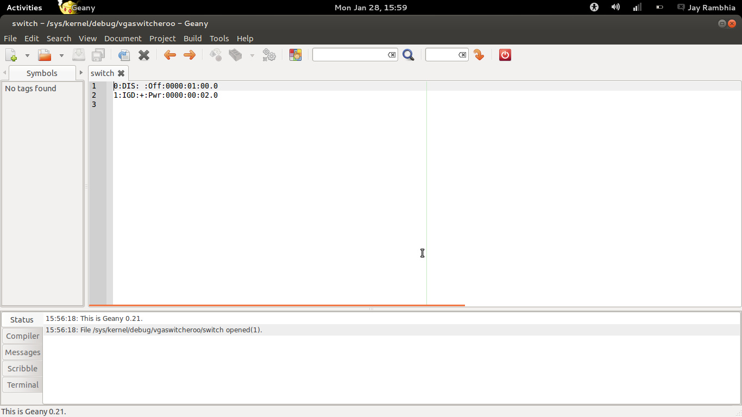Viewport: 742px width, 417px height.
Task: Open the volume control icon
Action: pyautogui.click(x=615, y=8)
